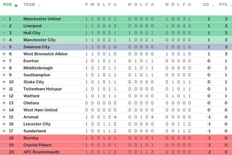Open the Burnley team link

[x=31, y=138]
